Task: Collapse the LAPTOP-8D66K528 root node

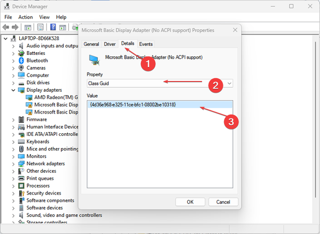Action: click(6, 38)
